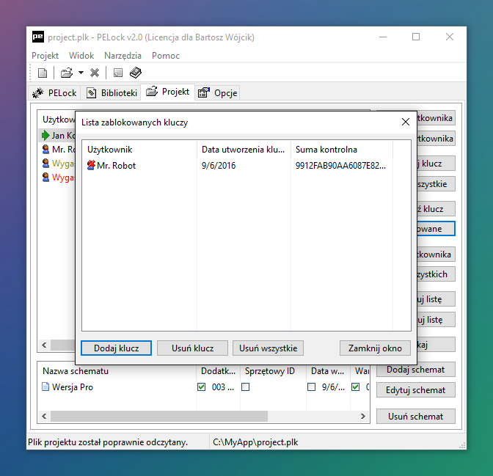493x476 pixels.
Task: Click the grey square toolbar icon
Action: [118, 73]
